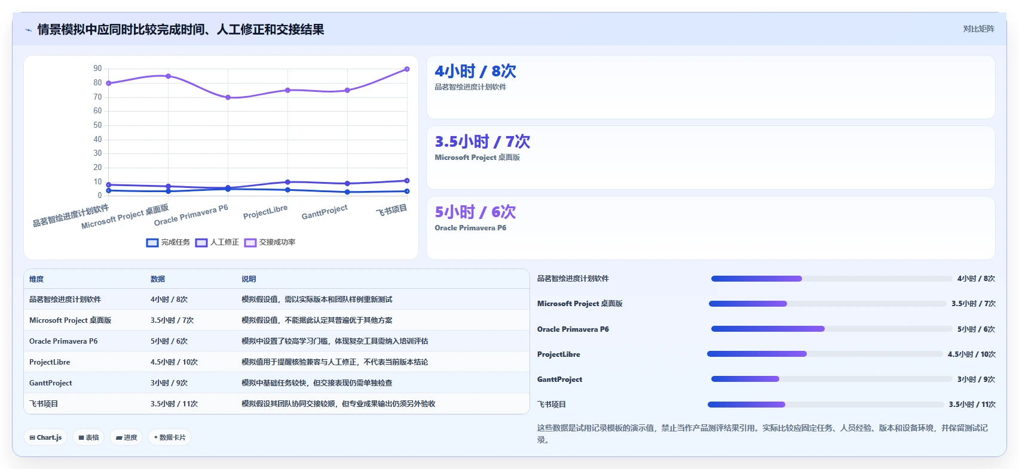Click the ProjectLibre note about 核验兼容与人工修正
This screenshot has height=469, width=1019.
(335, 362)
